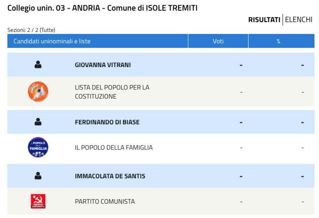Click person icon beside Giovanna Vitrani

click(38, 65)
